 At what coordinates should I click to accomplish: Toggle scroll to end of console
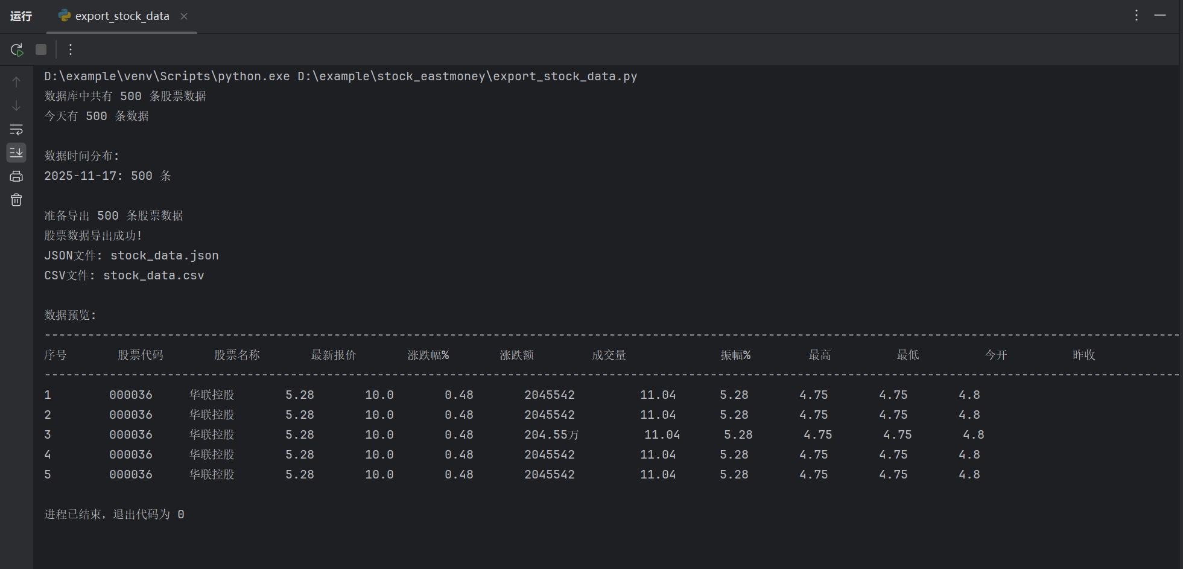[x=16, y=153]
